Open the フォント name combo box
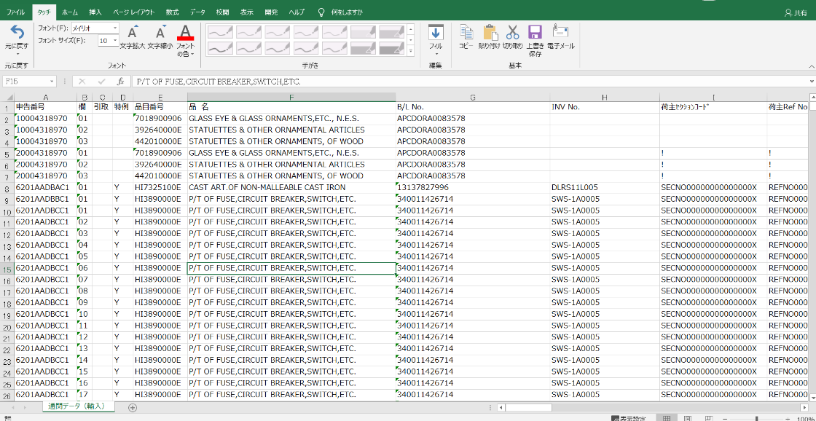The width and height of the screenshot is (816, 421). (95, 28)
